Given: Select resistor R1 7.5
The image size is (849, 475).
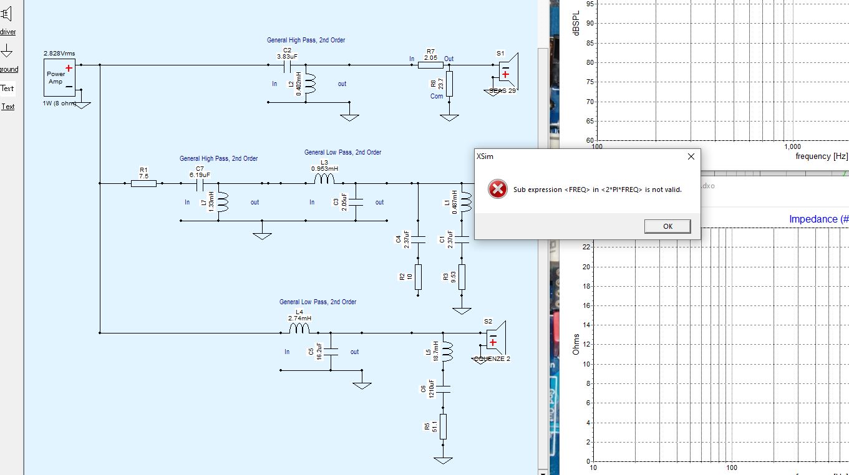Looking at the screenshot, I should [x=143, y=183].
